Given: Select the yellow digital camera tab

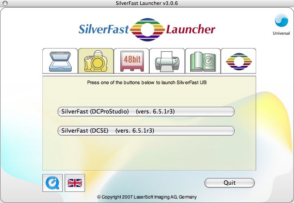Looking at the screenshot, I should (x=96, y=61).
